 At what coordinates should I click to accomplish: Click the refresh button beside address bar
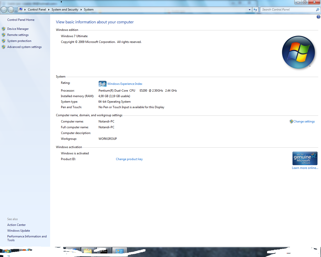click(x=255, y=10)
